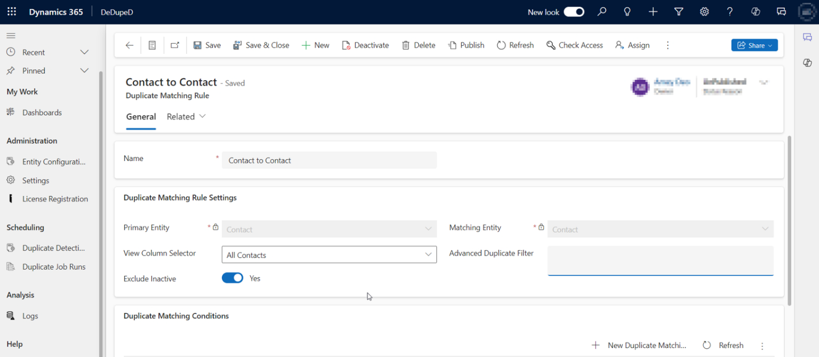Select the General tab

coord(141,117)
